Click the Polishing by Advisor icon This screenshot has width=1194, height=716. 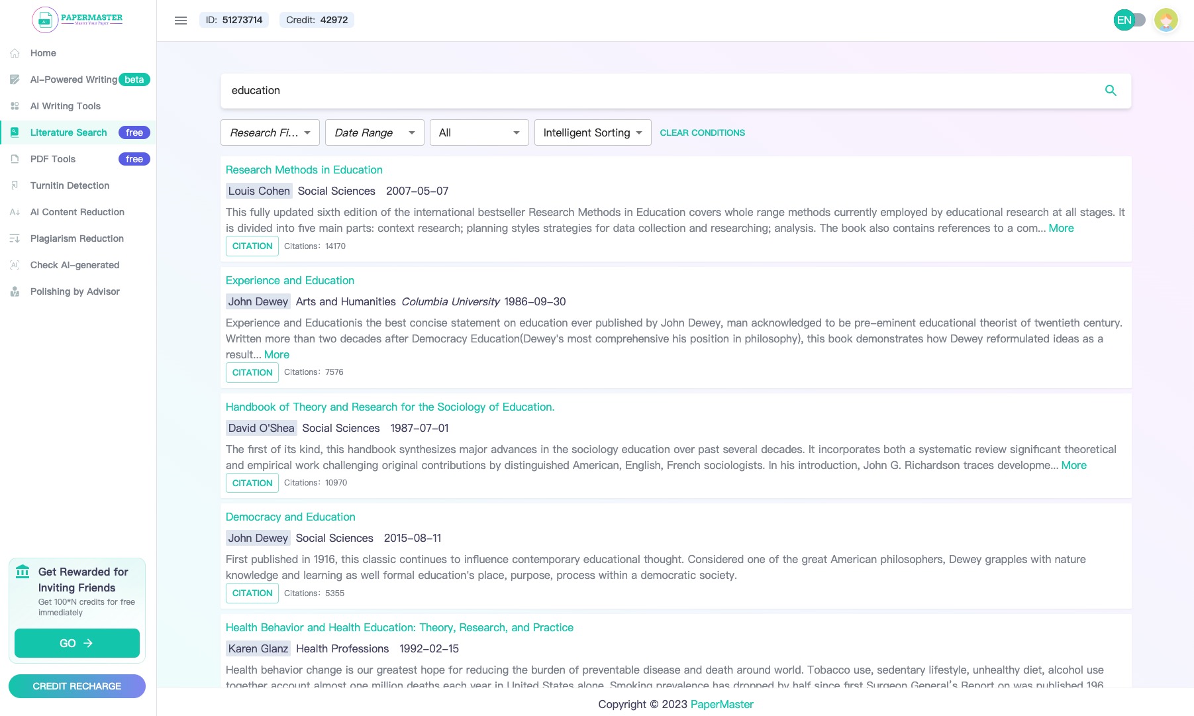(x=15, y=291)
